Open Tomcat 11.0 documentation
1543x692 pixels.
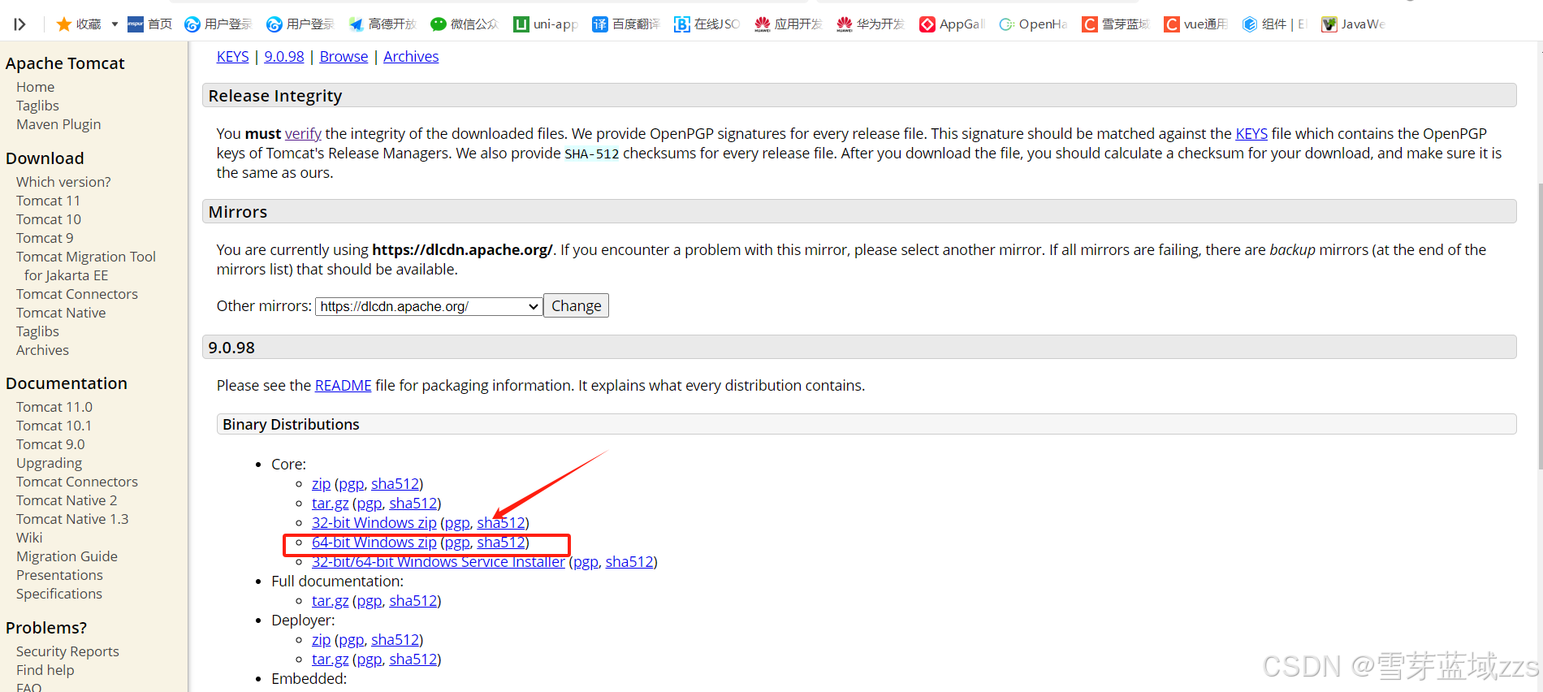coord(54,407)
